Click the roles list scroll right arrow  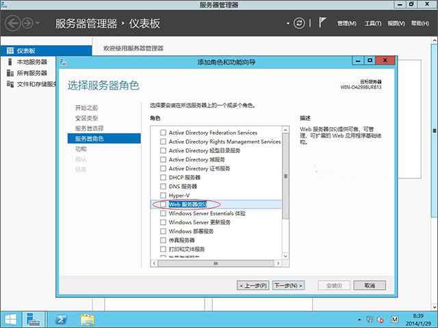tap(278, 263)
